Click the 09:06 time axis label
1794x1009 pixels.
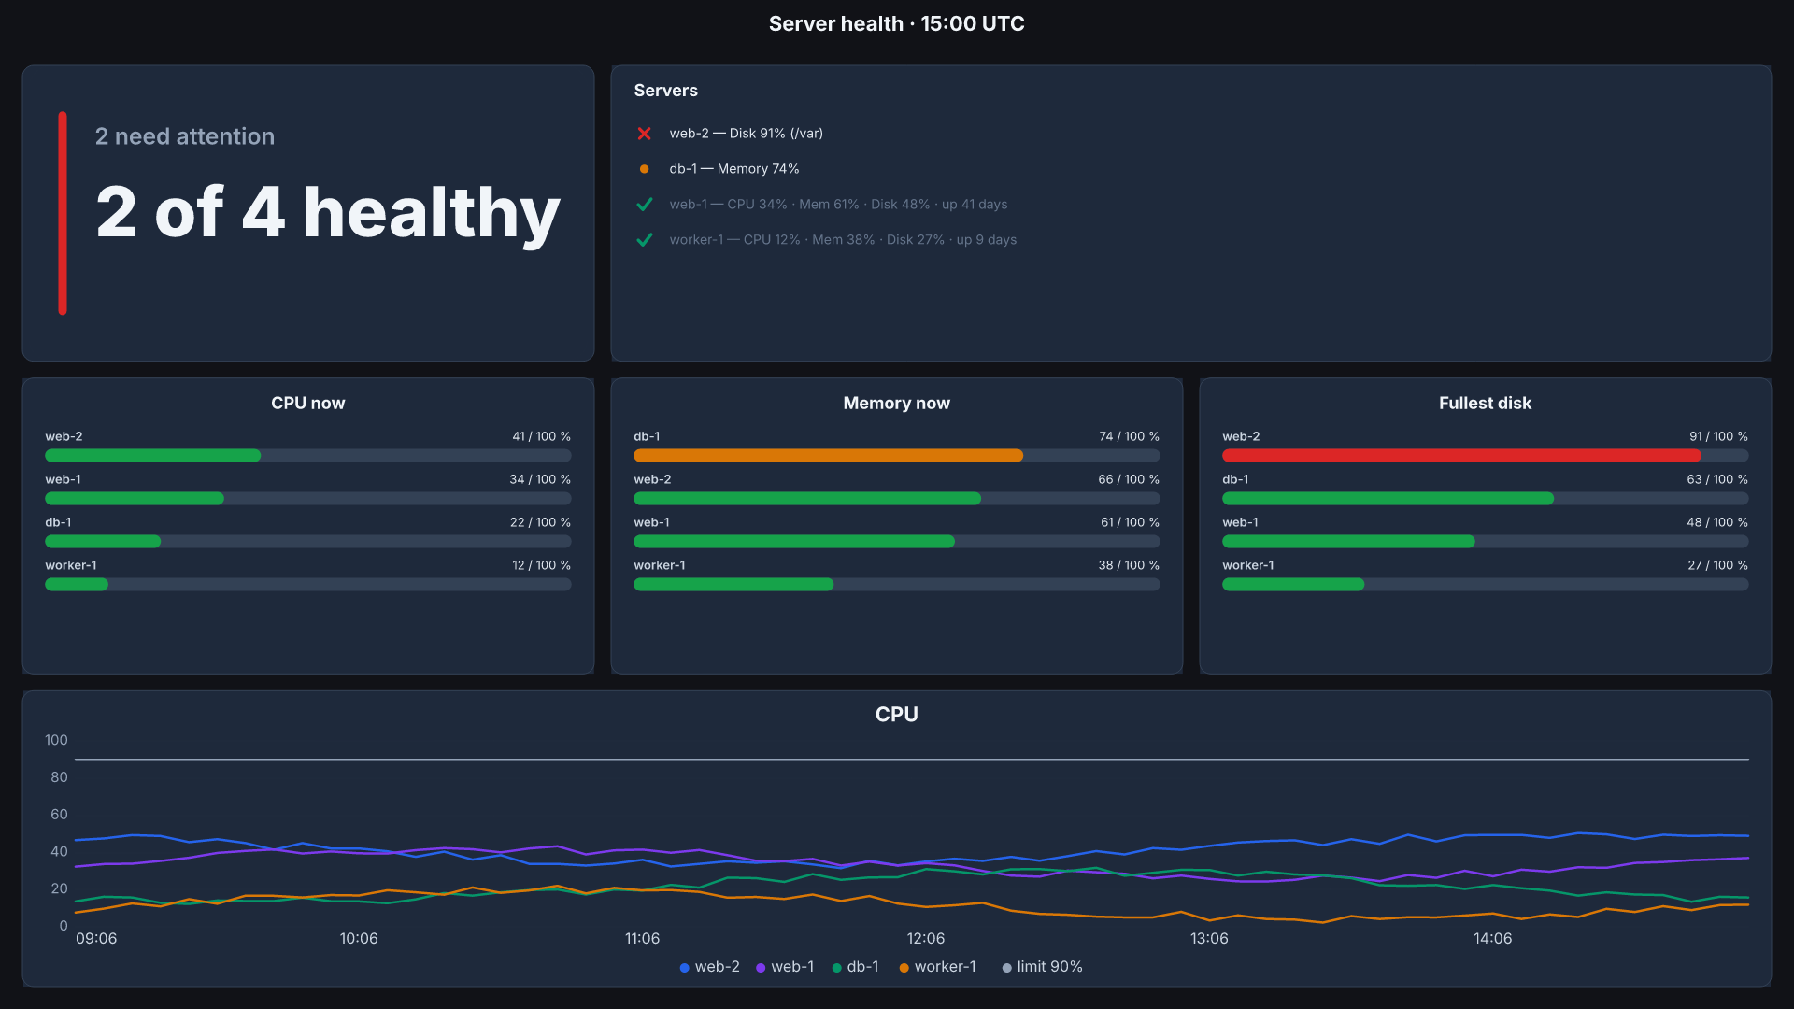coord(96,939)
